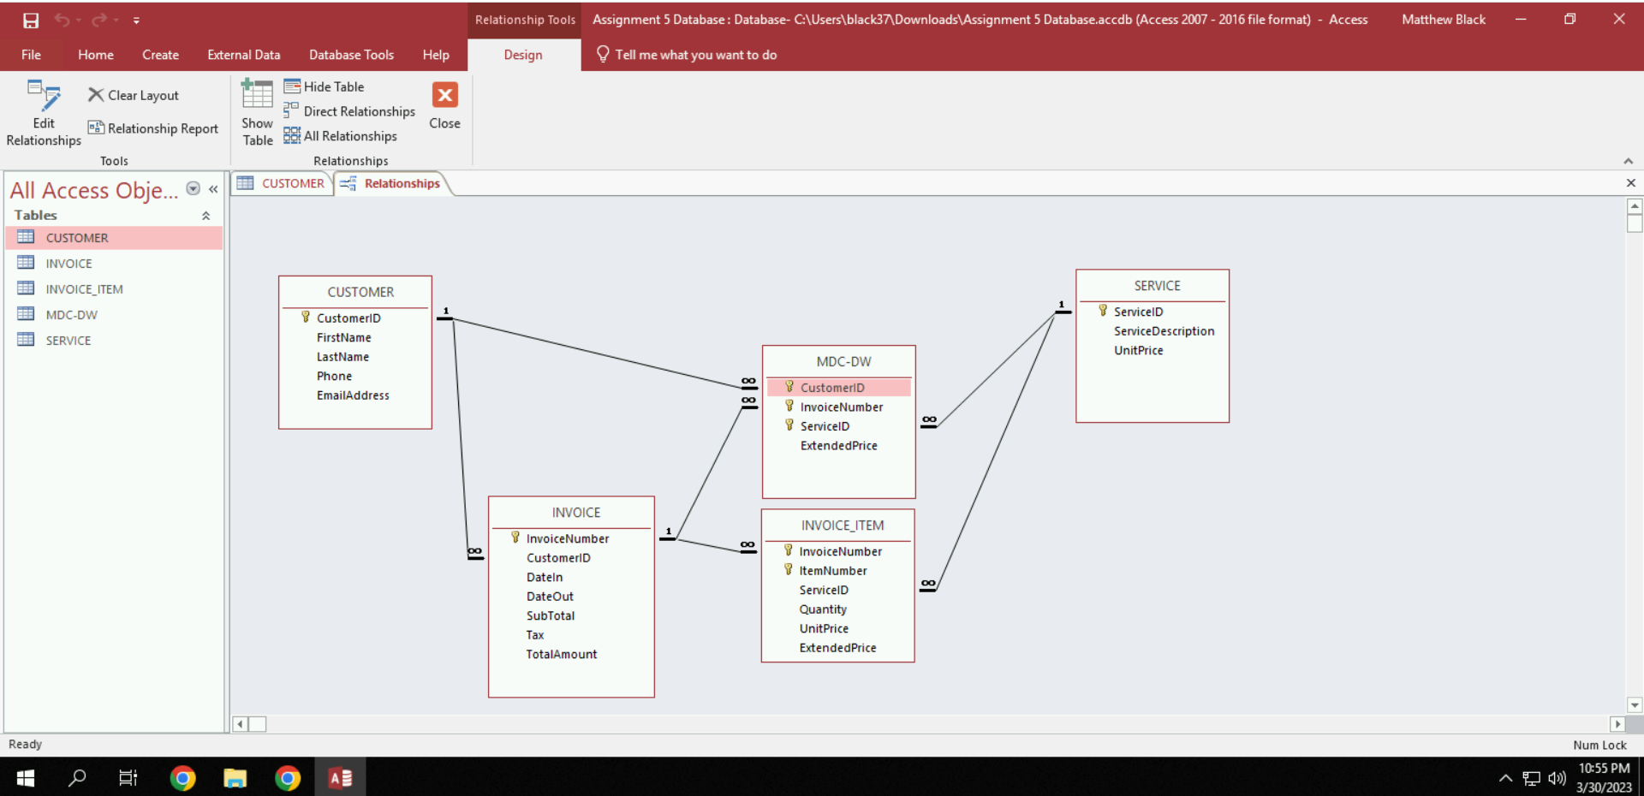Open the External Data ribbon tab
The width and height of the screenshot is (1644, 796).
point(244,55)
